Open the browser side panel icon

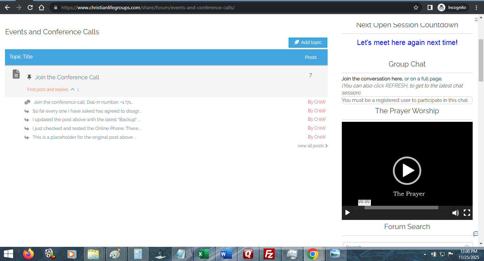(x=430, y=7)
